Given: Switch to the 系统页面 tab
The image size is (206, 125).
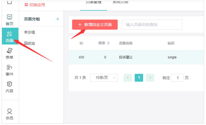Looking at the screenshot, I should coord(120,2).
